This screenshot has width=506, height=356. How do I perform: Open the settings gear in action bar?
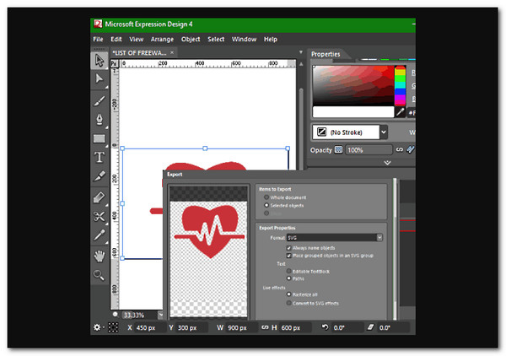click(97, 327)
